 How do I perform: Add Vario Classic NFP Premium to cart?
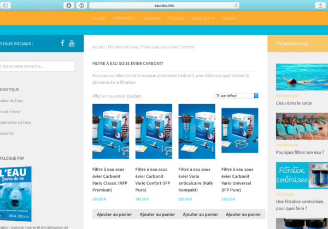click(x=114, y=214)
